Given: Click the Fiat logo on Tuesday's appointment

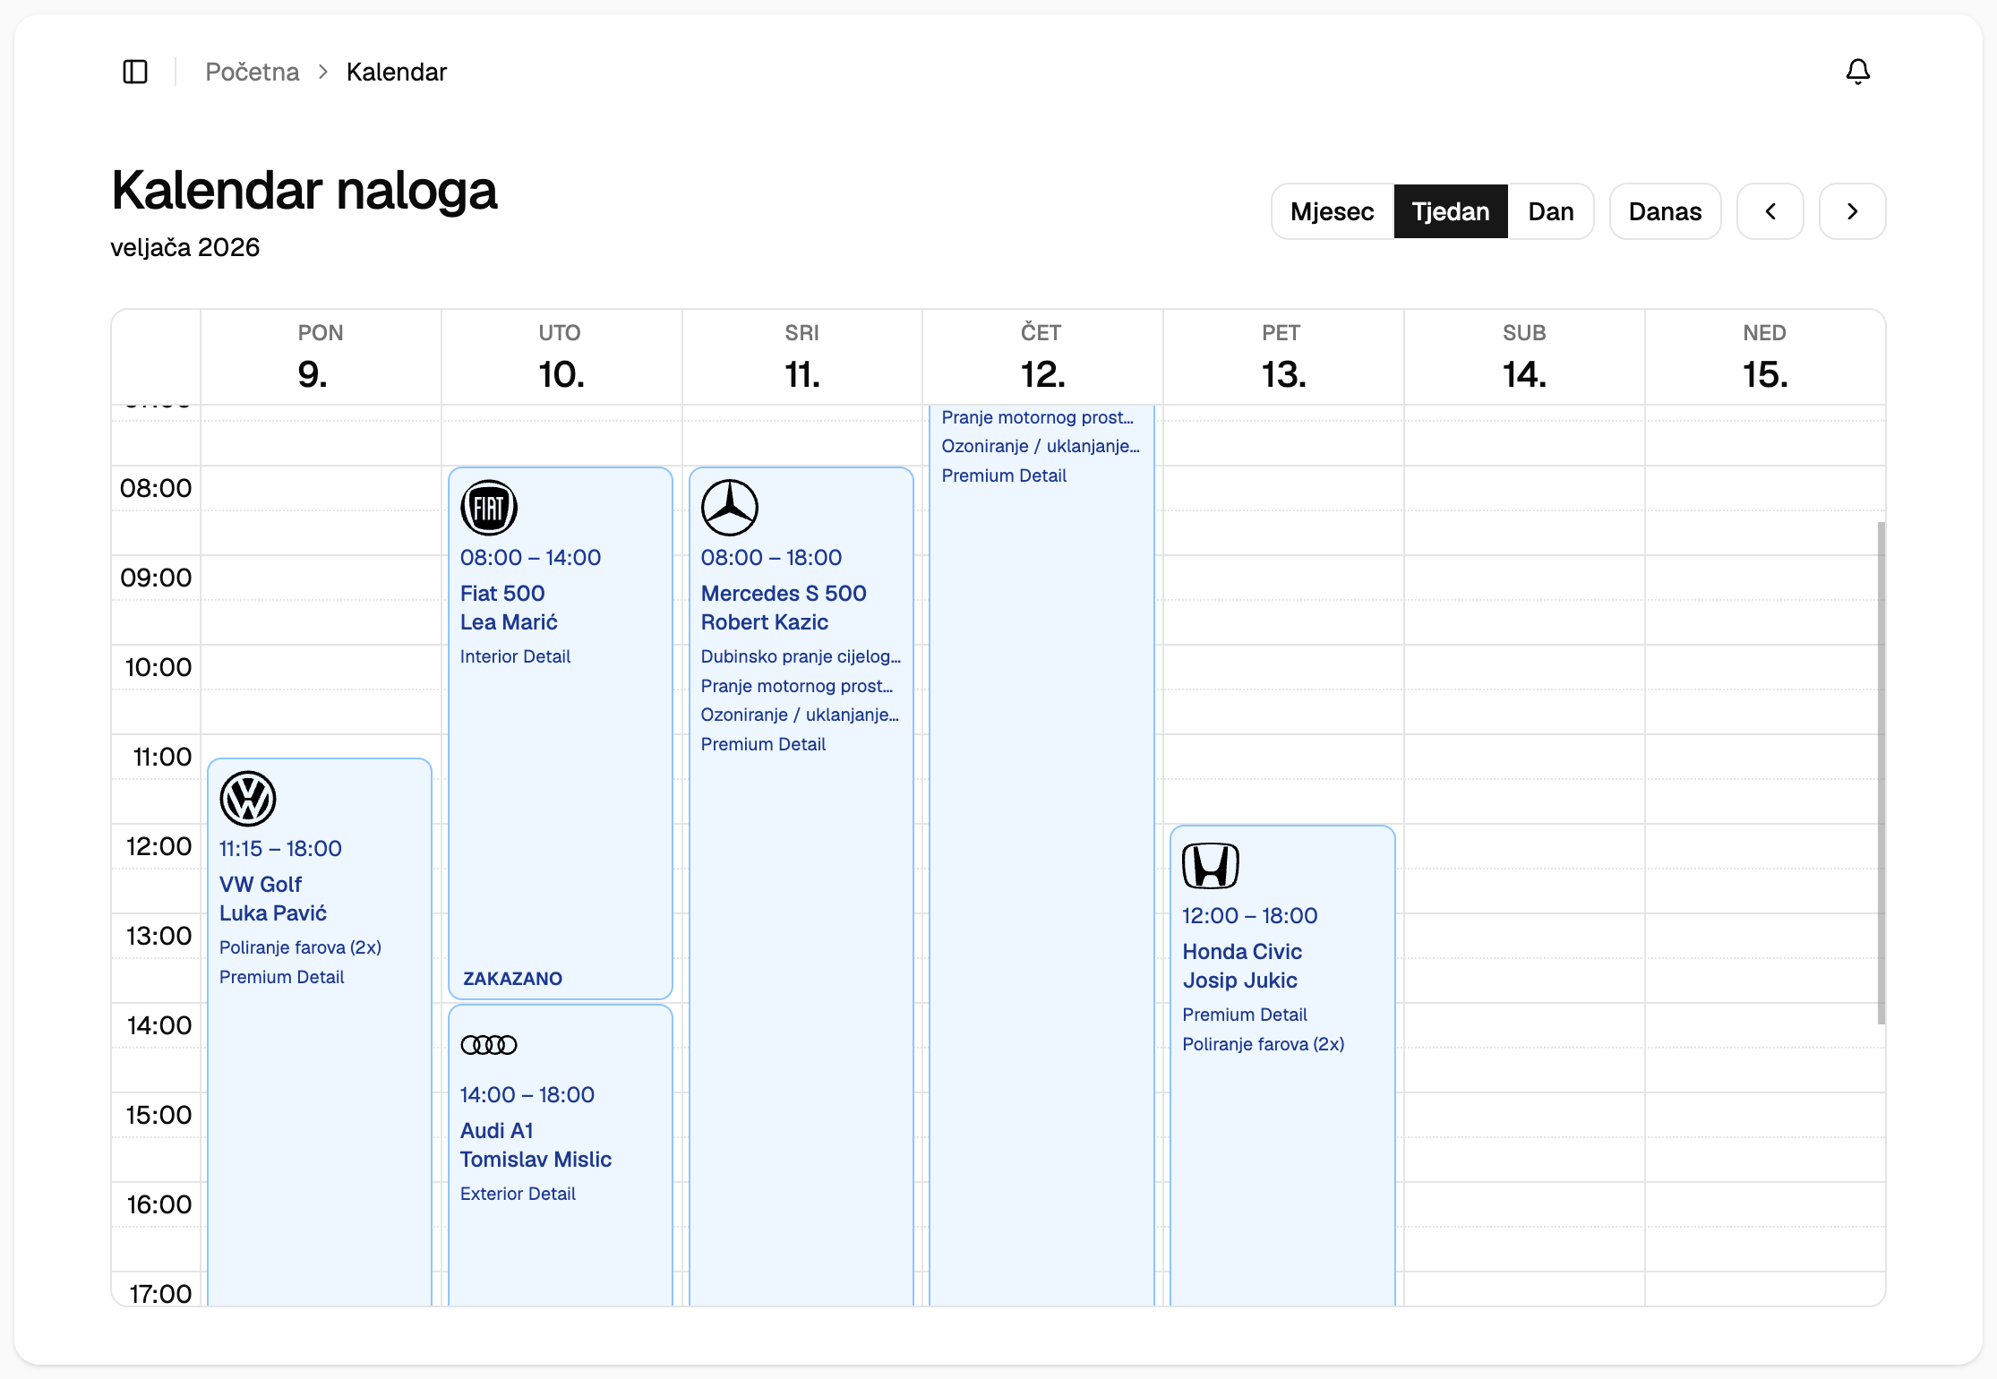Looking at the screenshot, I should (x=489, y=508).
